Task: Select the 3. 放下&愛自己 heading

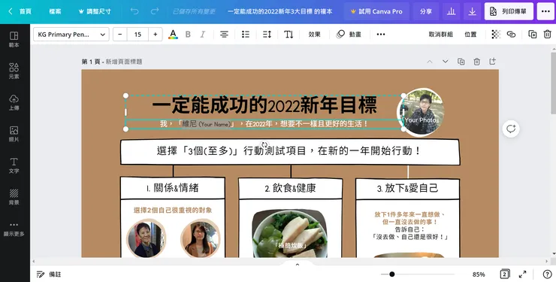Action: [x=408, y=188]
